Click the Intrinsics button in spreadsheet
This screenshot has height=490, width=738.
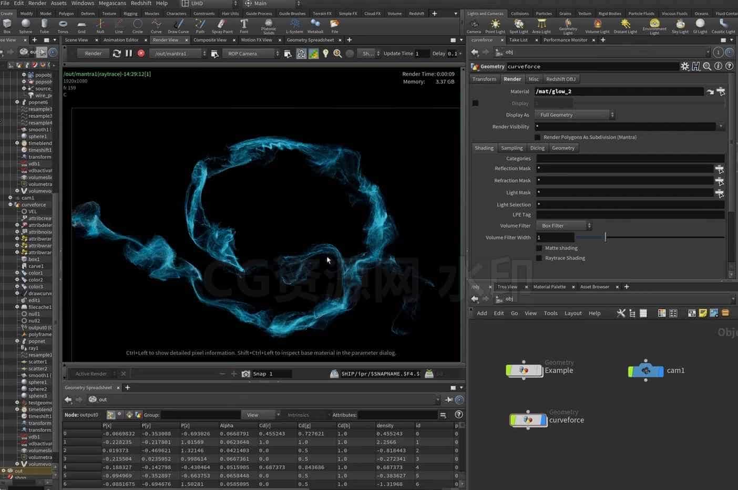[x=299, y=415]
